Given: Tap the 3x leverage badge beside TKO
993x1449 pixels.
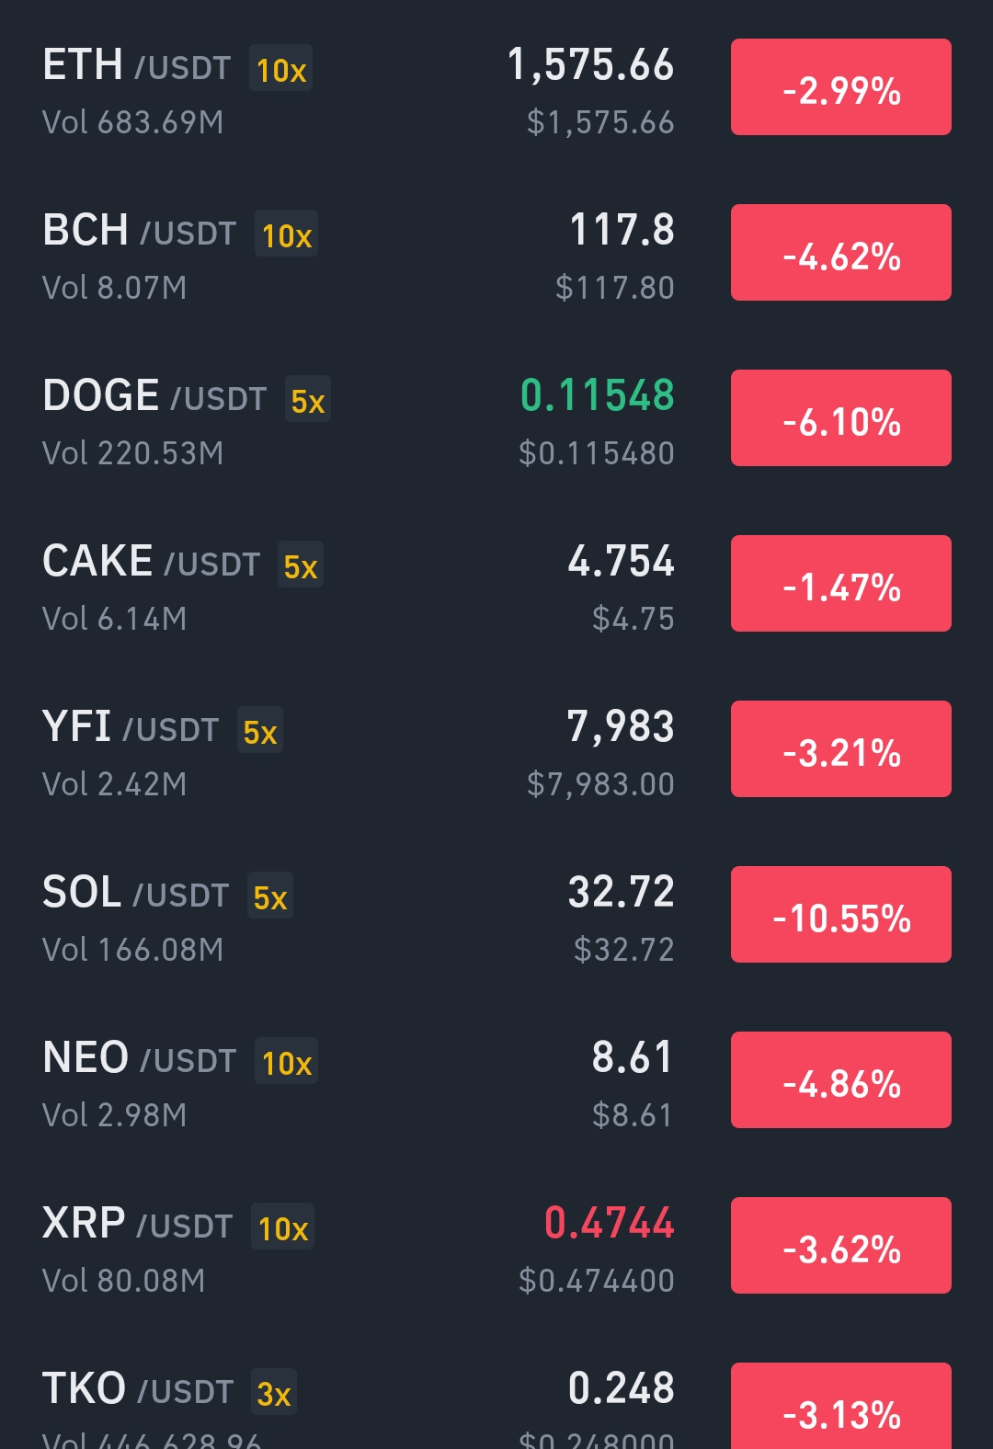Looking at the screenshot, I should pos(274,1393).
